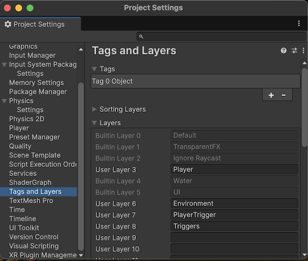The height and width of the screenshot is (261, 308).
Task: Edit User Layer 3 Player field
Action: pyautogui.click(x=234, y=170)
